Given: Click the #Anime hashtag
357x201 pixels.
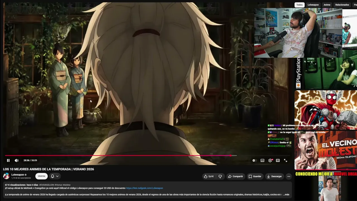Looking at the screenshot, I should [67, 185].
